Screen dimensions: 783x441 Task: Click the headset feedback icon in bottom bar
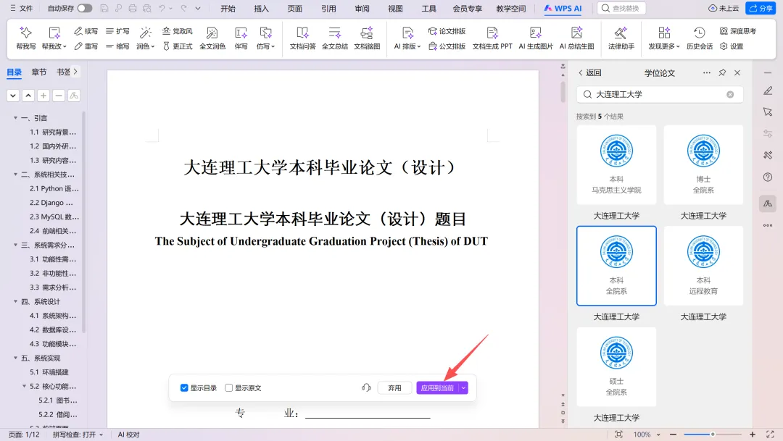click(366, 387)
